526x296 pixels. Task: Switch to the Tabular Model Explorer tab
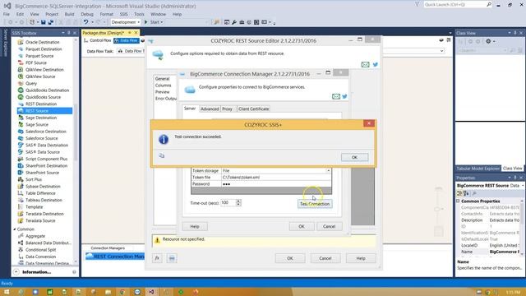click(478, 169)
